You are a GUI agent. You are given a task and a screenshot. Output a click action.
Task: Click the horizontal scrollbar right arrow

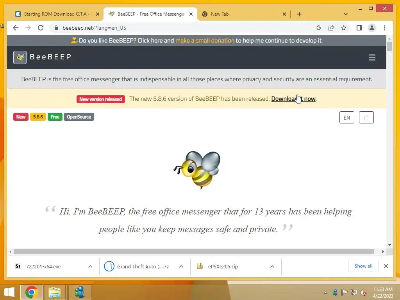tap(383, 252)
